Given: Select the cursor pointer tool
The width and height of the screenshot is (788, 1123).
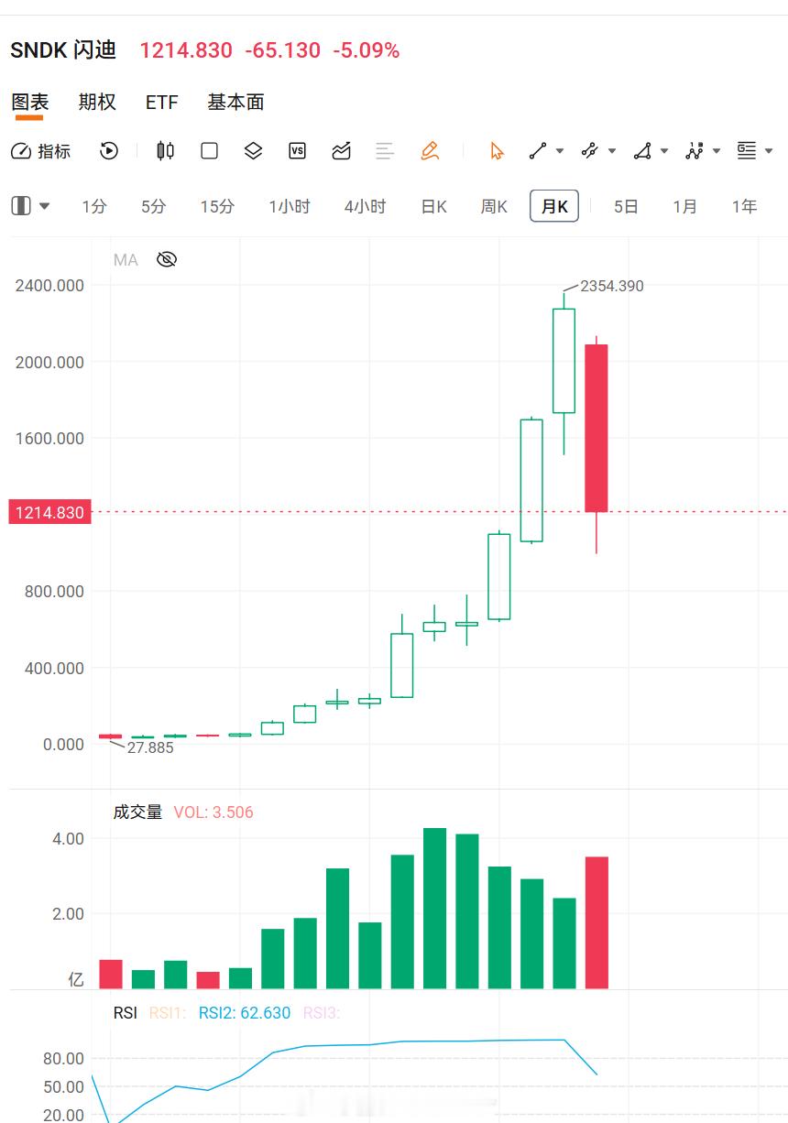Looking at the screenshot, I should coord(497,151).
